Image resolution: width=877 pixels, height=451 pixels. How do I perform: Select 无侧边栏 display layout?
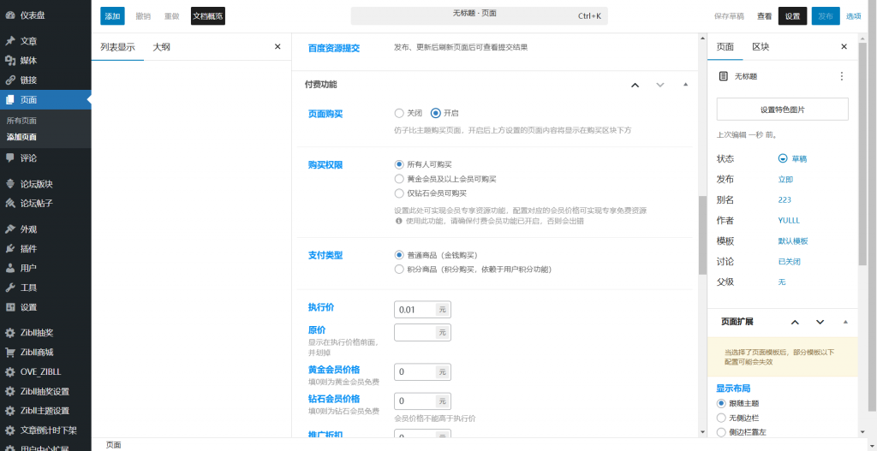click(721, 418)
